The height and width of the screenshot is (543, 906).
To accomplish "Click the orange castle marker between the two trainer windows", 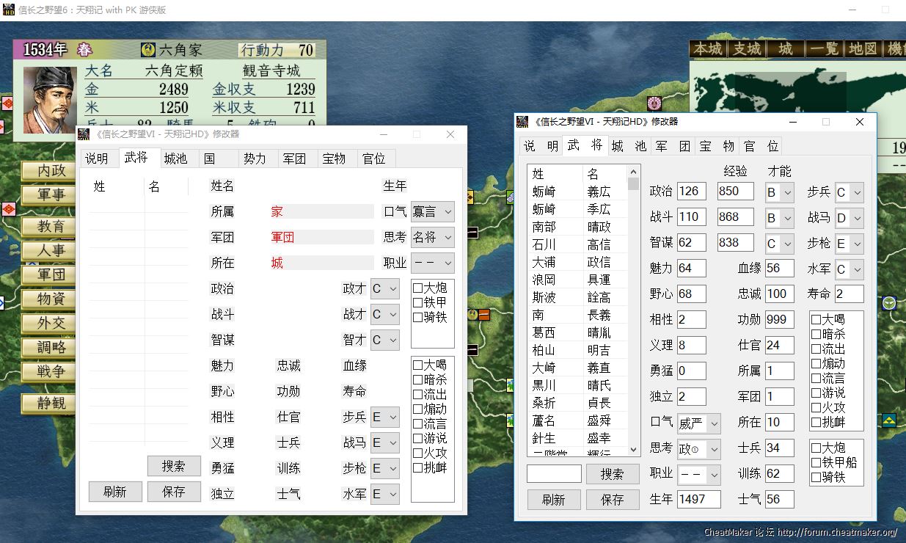I will 483,315.
